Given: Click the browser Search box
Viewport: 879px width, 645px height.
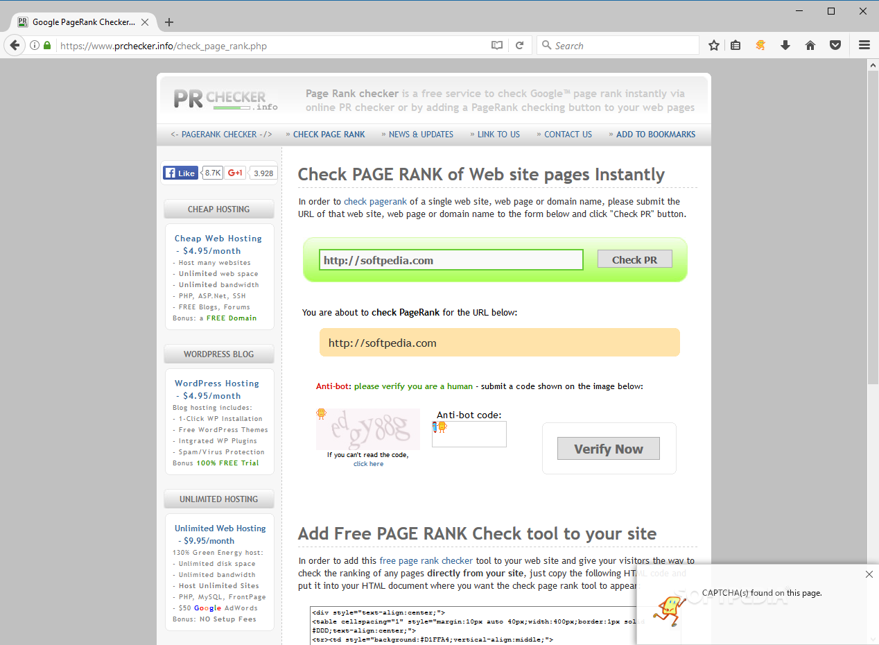Looking at the screenshot, I should click(618, 46).
